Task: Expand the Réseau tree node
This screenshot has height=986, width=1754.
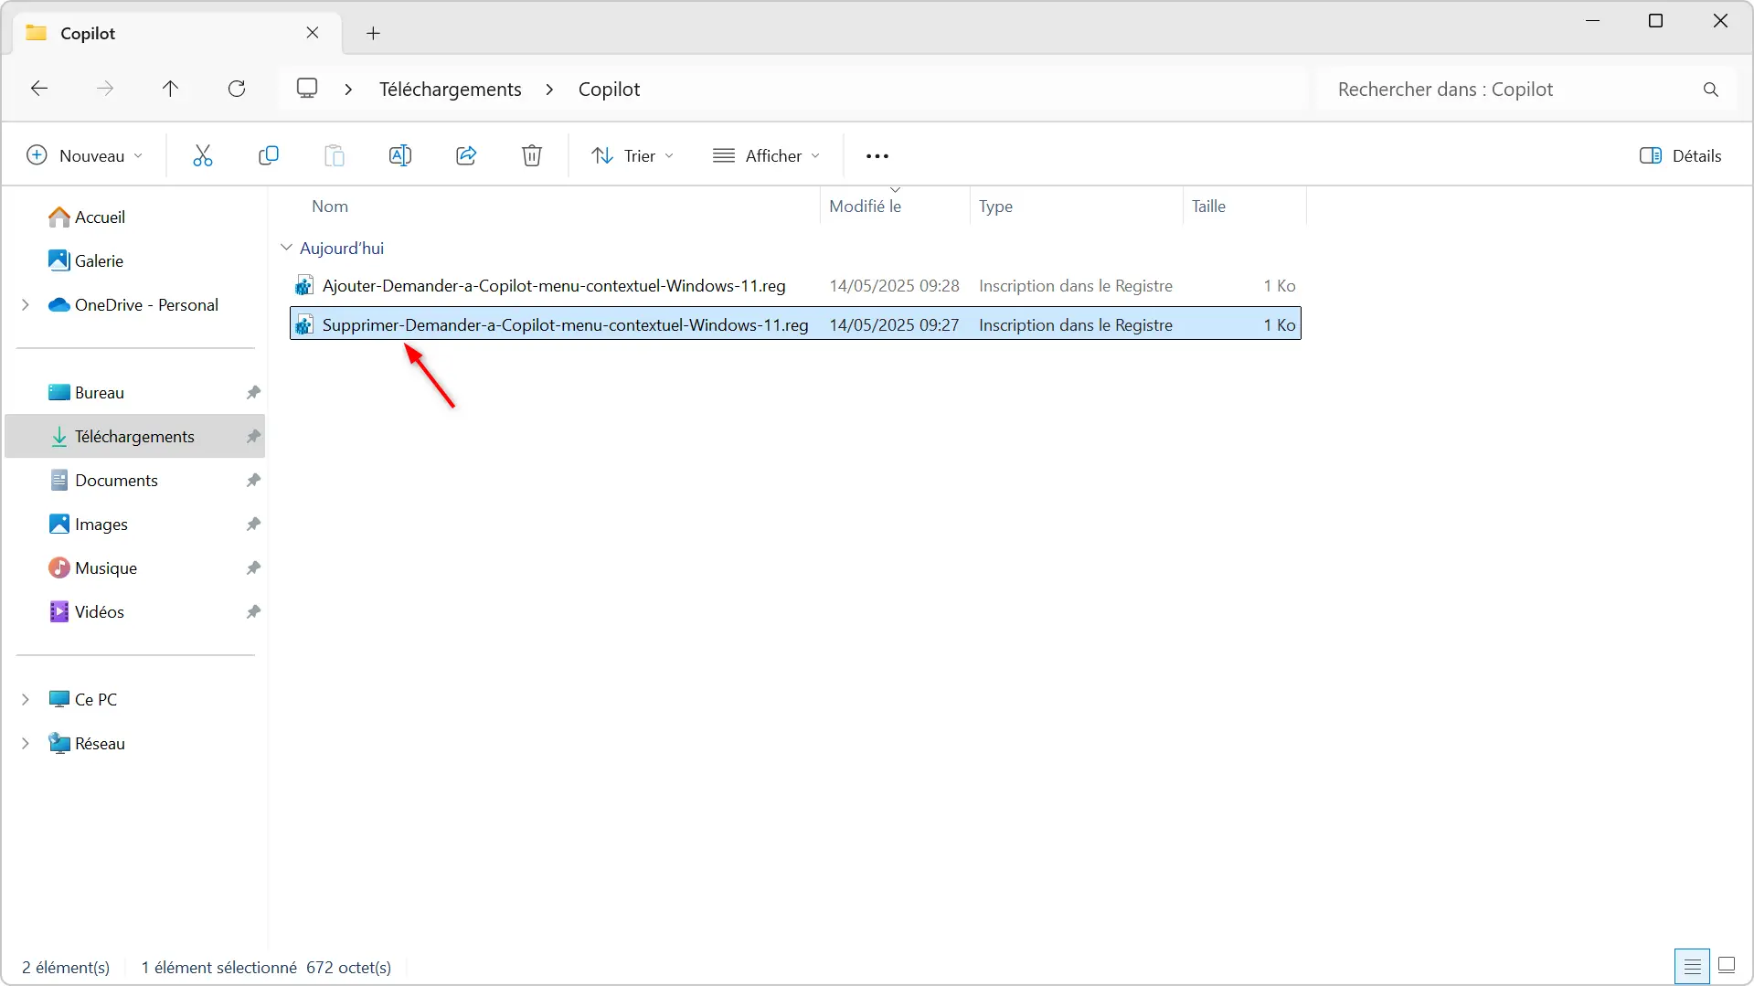Action: [26, 744]
